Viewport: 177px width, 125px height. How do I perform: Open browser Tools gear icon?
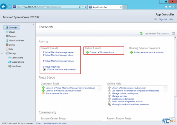174,7
